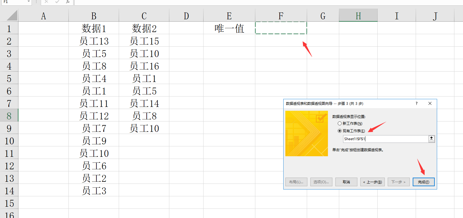Click cell containing 唯一值
463x218 pixels.
(x=229, y=29)
